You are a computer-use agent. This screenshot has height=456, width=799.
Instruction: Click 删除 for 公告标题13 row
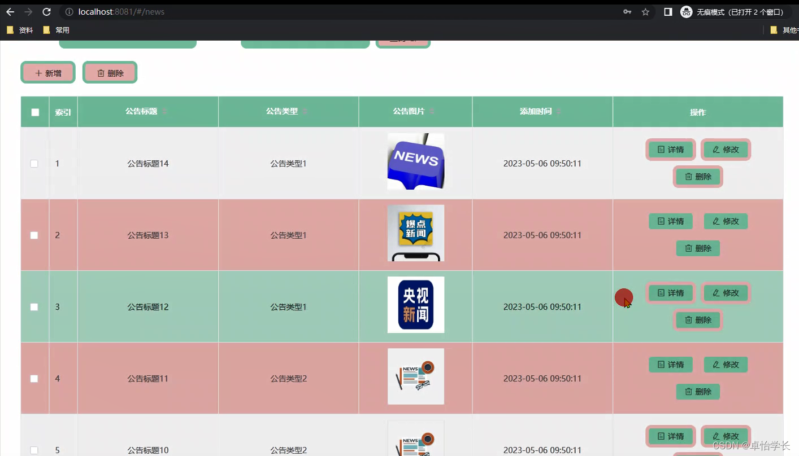(698, 248)
